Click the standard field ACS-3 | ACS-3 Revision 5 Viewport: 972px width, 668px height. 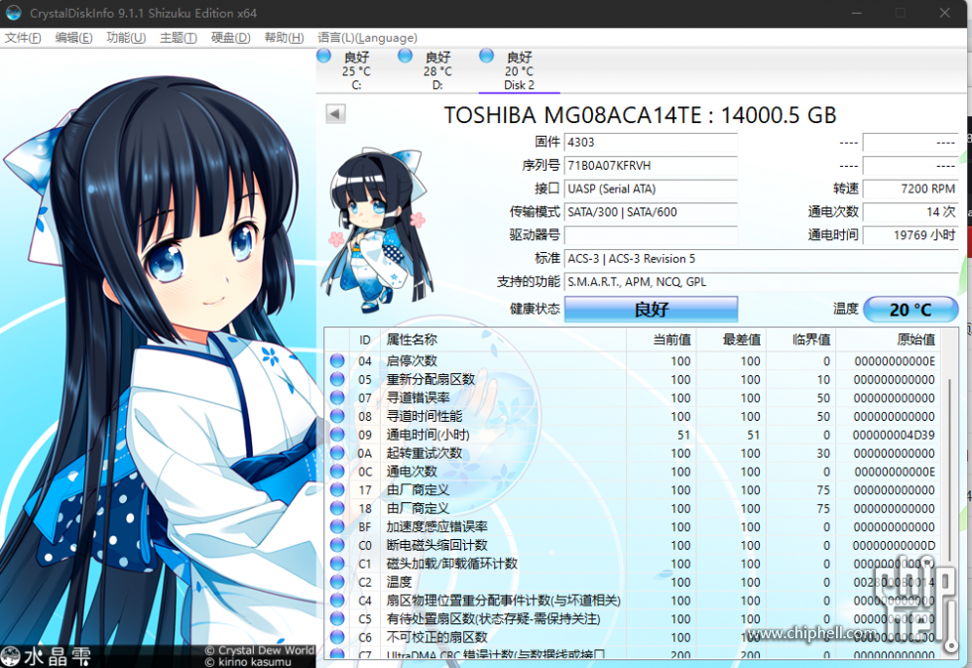coord(762,259)
